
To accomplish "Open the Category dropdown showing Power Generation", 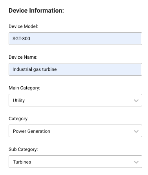I will pyautogui.click(x=75, y=131).
